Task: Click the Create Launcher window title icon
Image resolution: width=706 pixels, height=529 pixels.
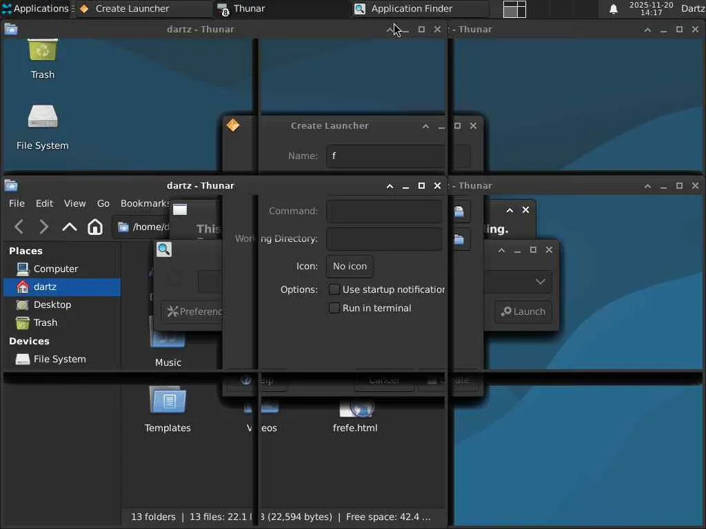Action: pyautogui.click(x=233, y=125)
